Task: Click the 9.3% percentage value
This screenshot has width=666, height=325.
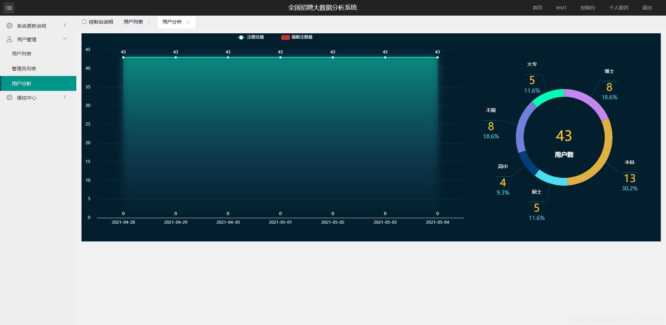Action: click(x=503, y=193)
